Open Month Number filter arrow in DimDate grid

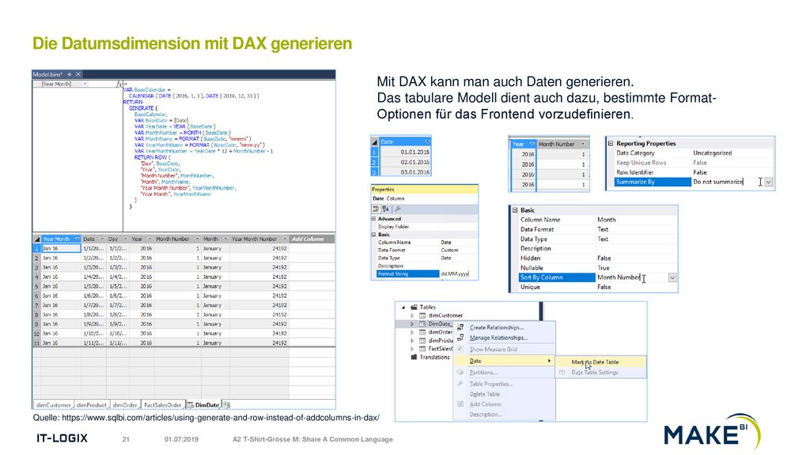pyautogui.click(x=197, y=239)
